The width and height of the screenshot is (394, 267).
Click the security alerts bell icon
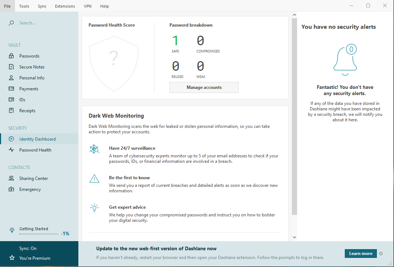click(x=345, y=60)
